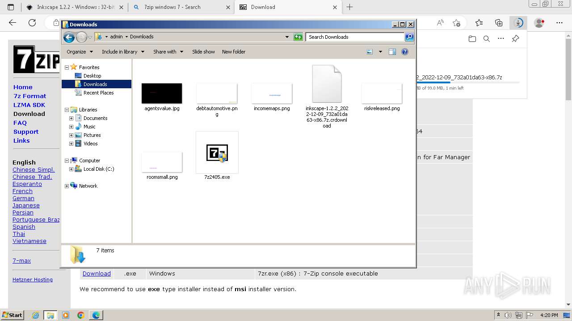
Task: Open a new browser tab
Action: coord(350,7)
